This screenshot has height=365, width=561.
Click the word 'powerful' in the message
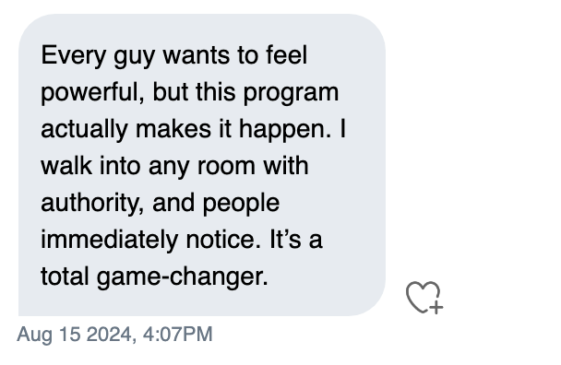[x=92, y=93]
